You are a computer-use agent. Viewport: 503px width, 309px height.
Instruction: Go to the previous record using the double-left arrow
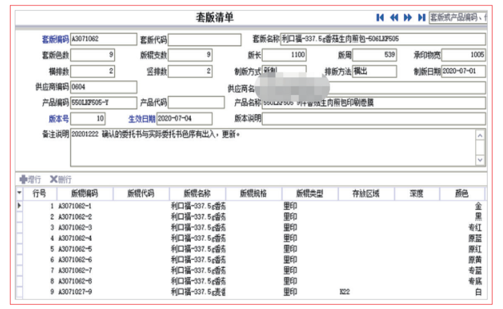(x=394, y=17)
